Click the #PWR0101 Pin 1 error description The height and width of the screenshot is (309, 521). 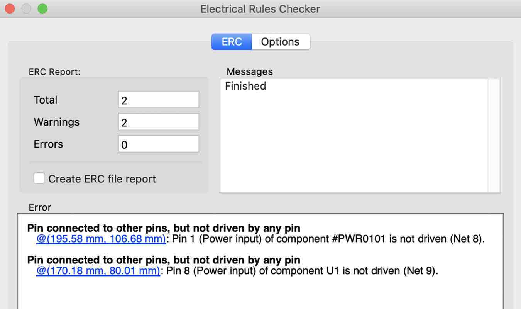[x=328, y=239]
